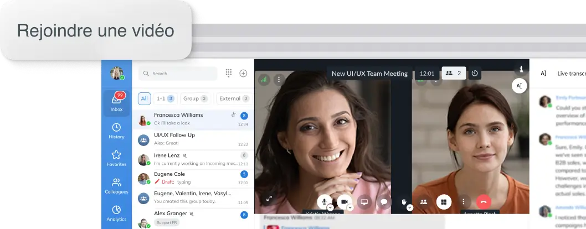Expand microphone options arrow
The image size is (586, 229).
pyautogui.click(x=331, y=207)
